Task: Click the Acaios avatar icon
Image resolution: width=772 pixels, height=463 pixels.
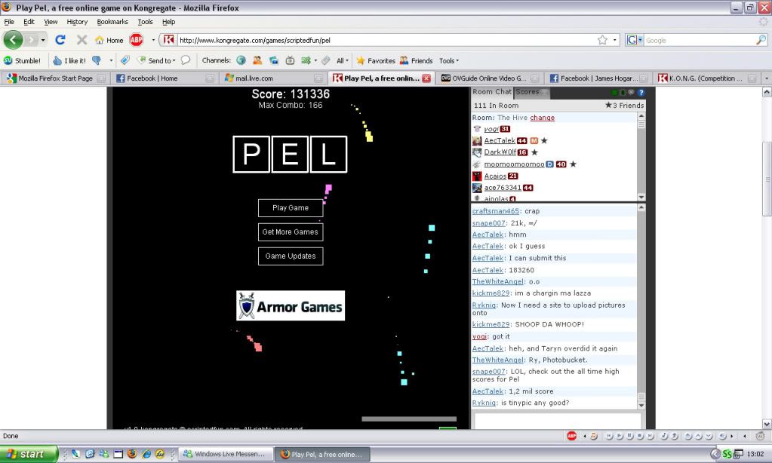Action: click(x=477, y=176)
